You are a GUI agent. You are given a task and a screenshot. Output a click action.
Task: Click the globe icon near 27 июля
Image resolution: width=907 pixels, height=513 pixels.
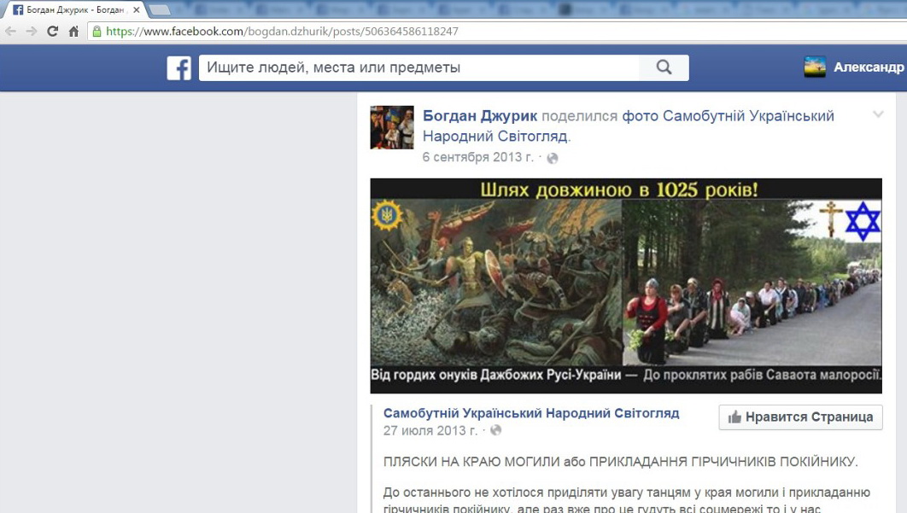tap(495, 430)
